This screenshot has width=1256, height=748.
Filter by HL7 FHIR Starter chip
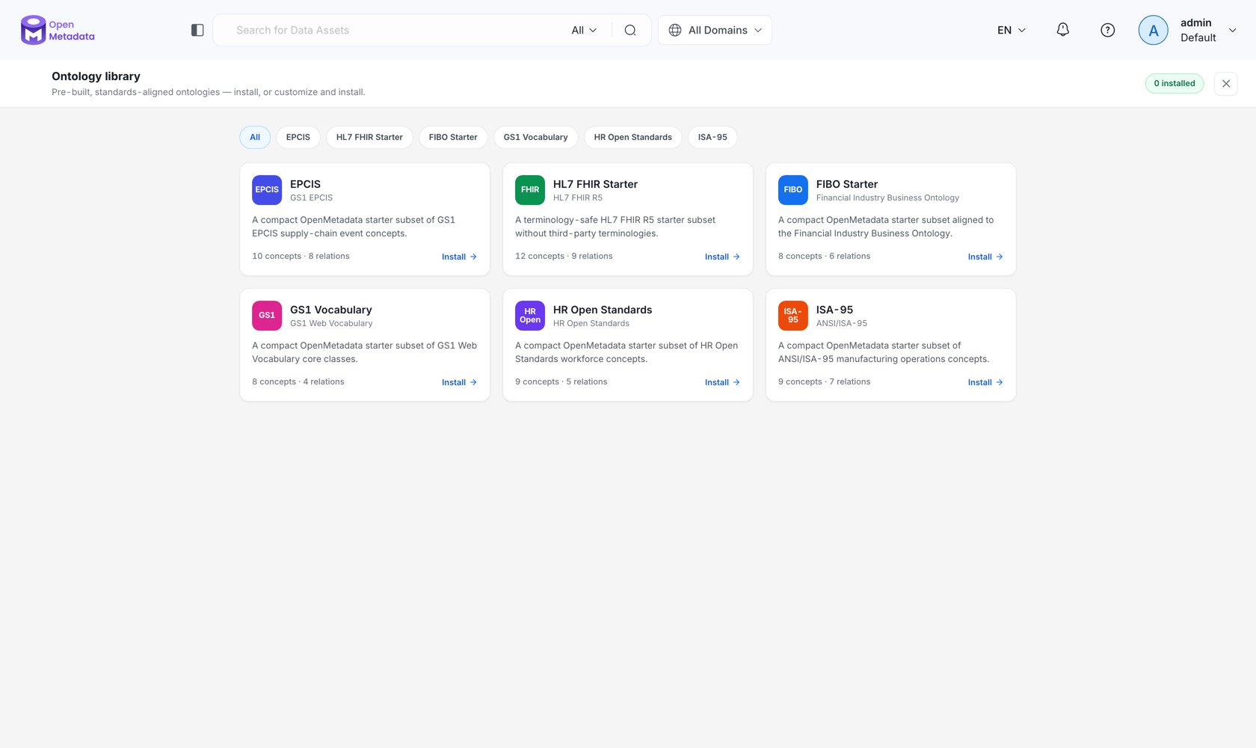click(369, 138)
